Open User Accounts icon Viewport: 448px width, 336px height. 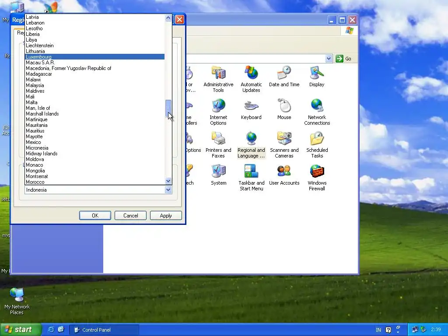click(284, 175)
